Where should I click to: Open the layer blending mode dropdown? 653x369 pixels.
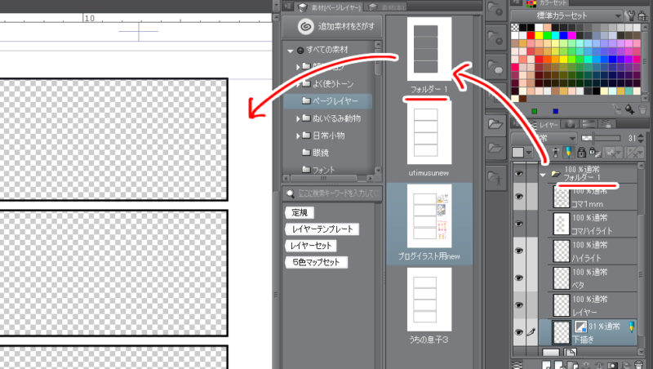pyautogui.click(x=544, y=138)
